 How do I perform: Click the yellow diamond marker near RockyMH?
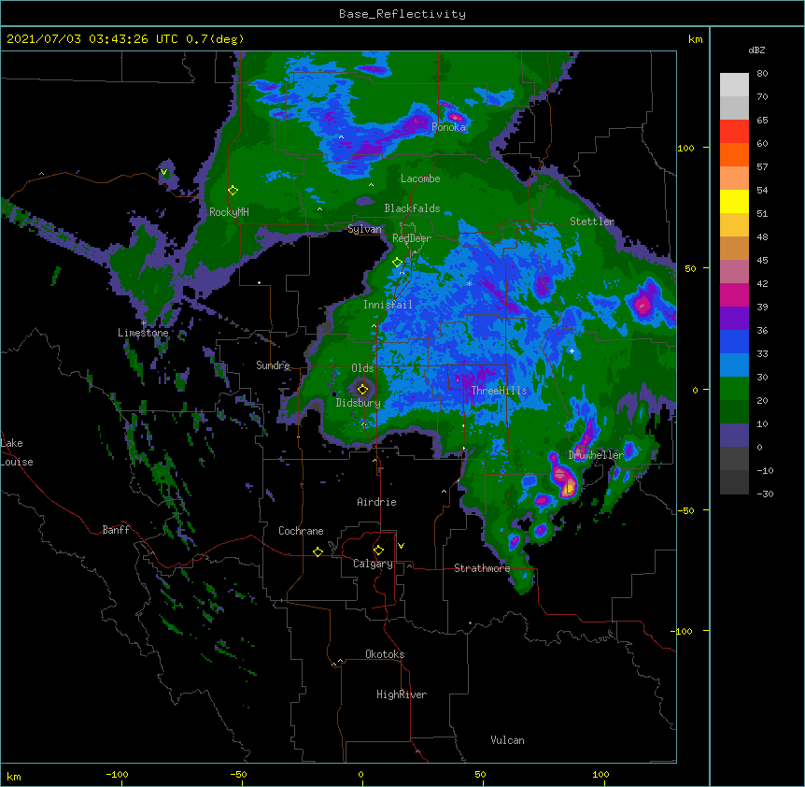pyautogui.click(x=233, y=190)
